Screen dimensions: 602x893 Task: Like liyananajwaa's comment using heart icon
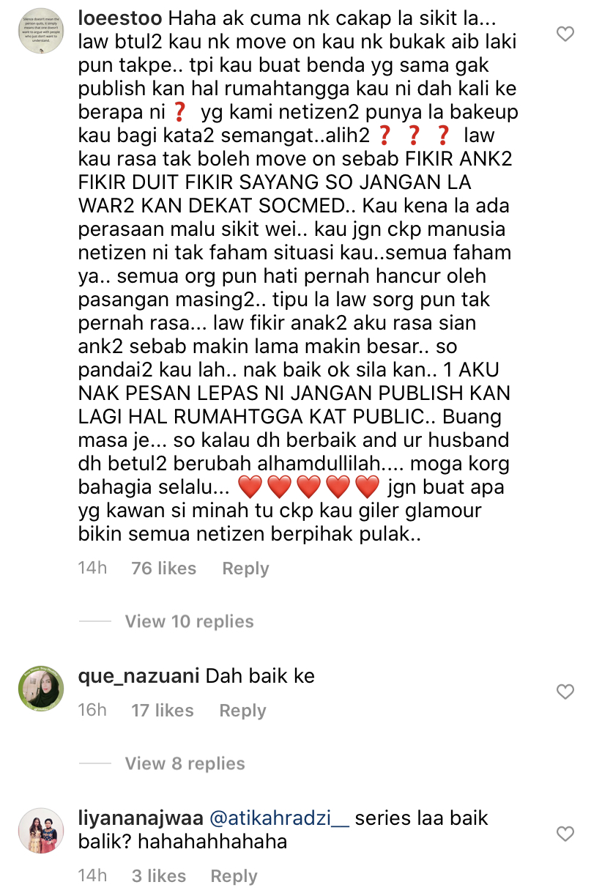coord(565,834)
